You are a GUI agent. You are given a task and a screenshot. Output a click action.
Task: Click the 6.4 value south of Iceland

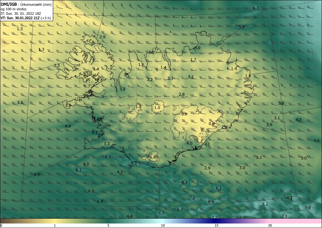pos(185,182)
